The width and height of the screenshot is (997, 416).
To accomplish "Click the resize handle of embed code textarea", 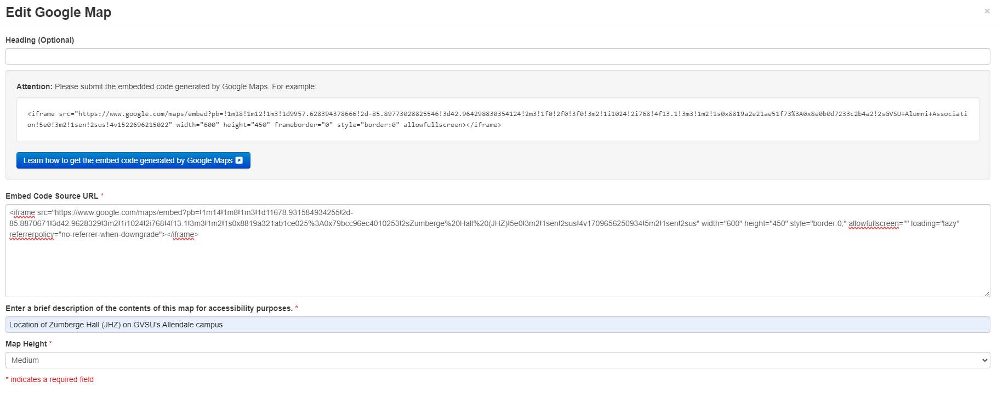I will coord(987,293).
